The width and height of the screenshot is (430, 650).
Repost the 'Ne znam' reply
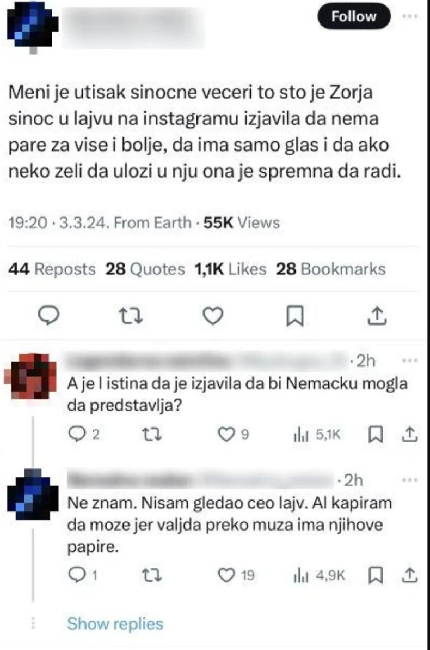(147, 575)
